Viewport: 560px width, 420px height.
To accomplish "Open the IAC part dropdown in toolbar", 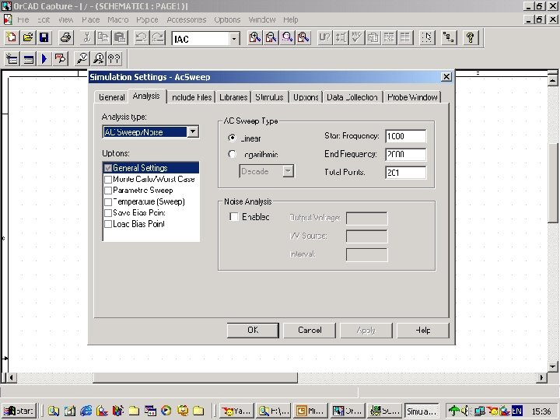I will click(x=234, y=39).
